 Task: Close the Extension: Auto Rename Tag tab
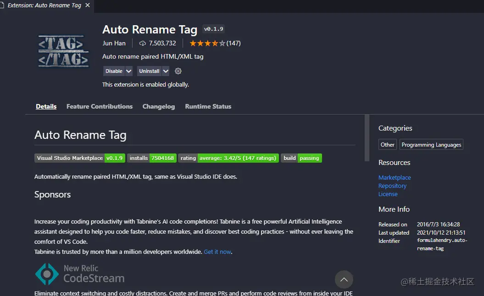(x=88, y=5)
